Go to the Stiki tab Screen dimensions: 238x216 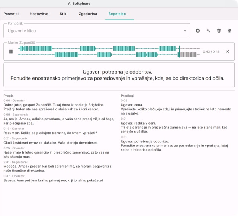[64, 14]
